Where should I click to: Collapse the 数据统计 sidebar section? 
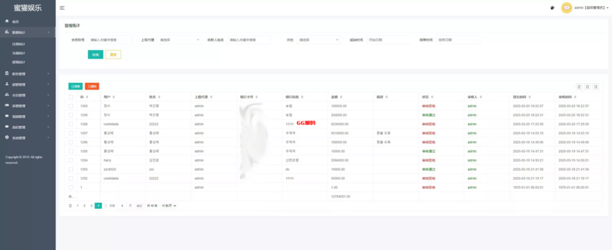pos(27,32)
